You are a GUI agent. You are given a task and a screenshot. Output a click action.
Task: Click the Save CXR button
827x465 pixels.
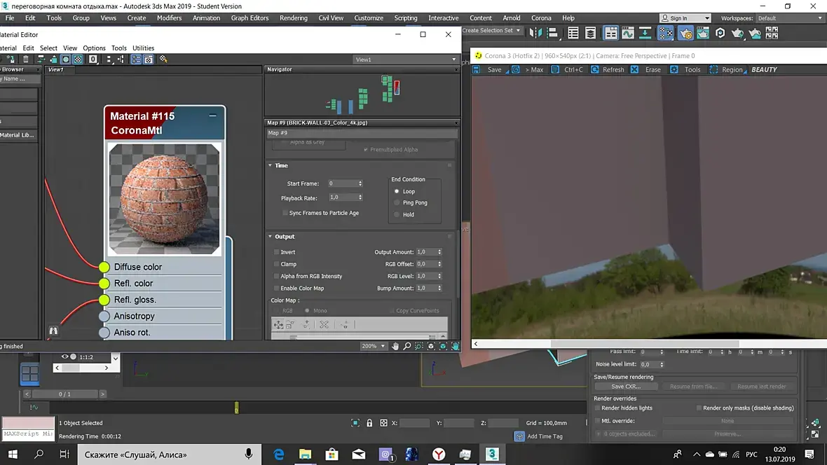(626, 387)
